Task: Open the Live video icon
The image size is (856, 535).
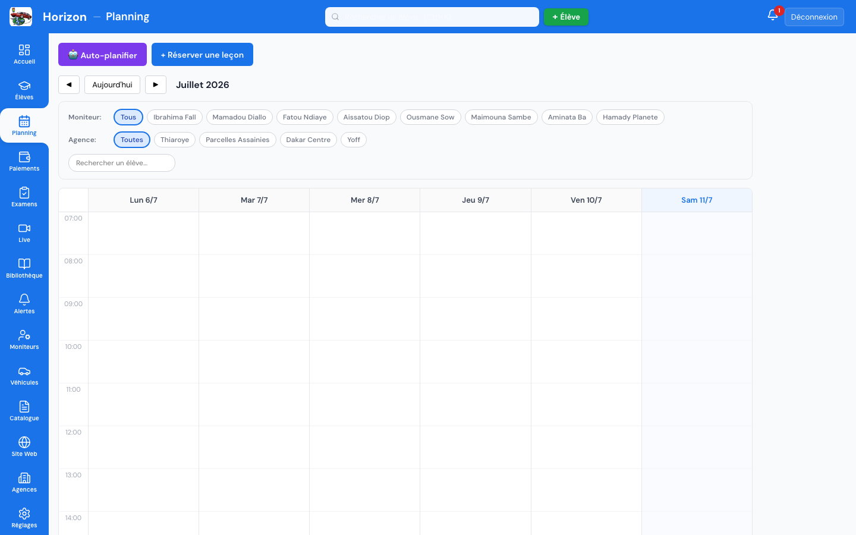Action: pos(24,228)
